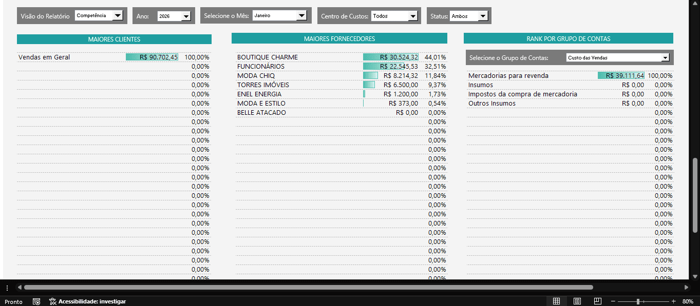Click the vertical scroll down arrow
Image resolution: width=700 pixels, height=306 pixels.
coord(695,277)
